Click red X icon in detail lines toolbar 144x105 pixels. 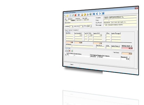(x=70, y=51)
